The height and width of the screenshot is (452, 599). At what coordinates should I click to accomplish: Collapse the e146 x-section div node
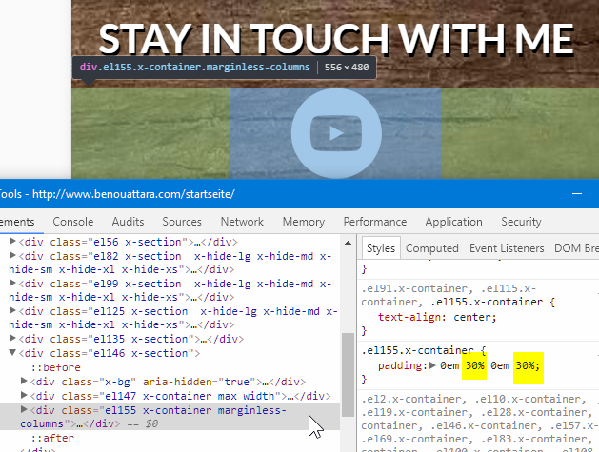[12, 353]
